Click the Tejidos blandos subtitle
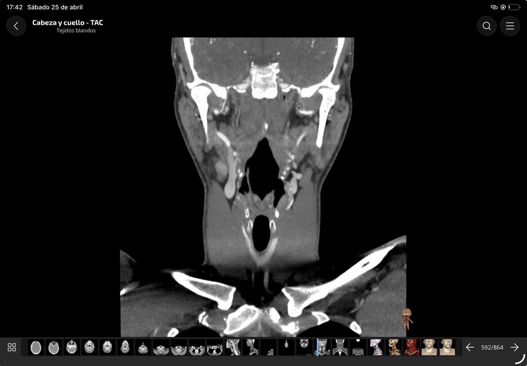Screen dimensions: 527x366 (76, 30)
